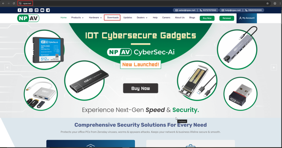Expand the Dealers dropdown menu
The height and width of the screenshot is (148, 282).
pos(142,18)
